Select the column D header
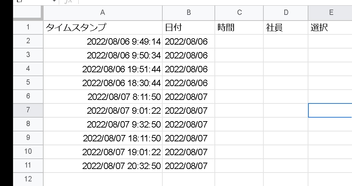This screenshot has width=352, height=186. pyautogui.click(x=286, y=13)
